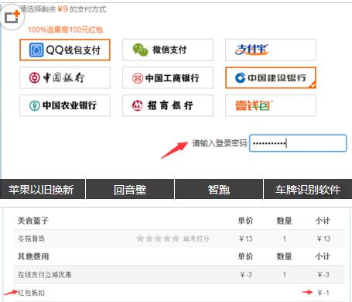
Task: Choose 壹钱包 payment option
Action: pyautogui.click(x=271, y=105)
